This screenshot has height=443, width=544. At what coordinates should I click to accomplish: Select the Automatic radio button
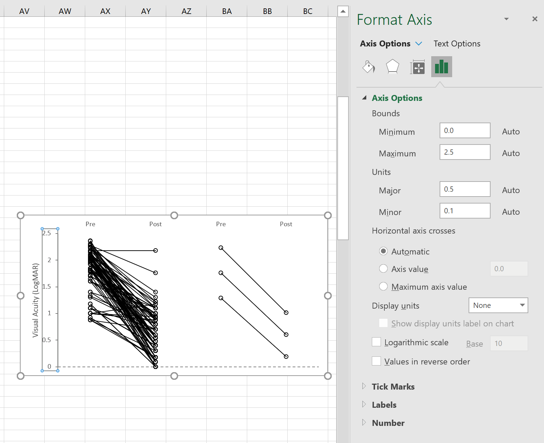click(x=383, y=251)
